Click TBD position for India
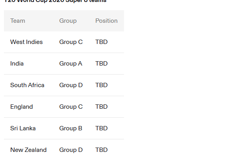This screenshot has width=235, height=157. tap(102, 64)
